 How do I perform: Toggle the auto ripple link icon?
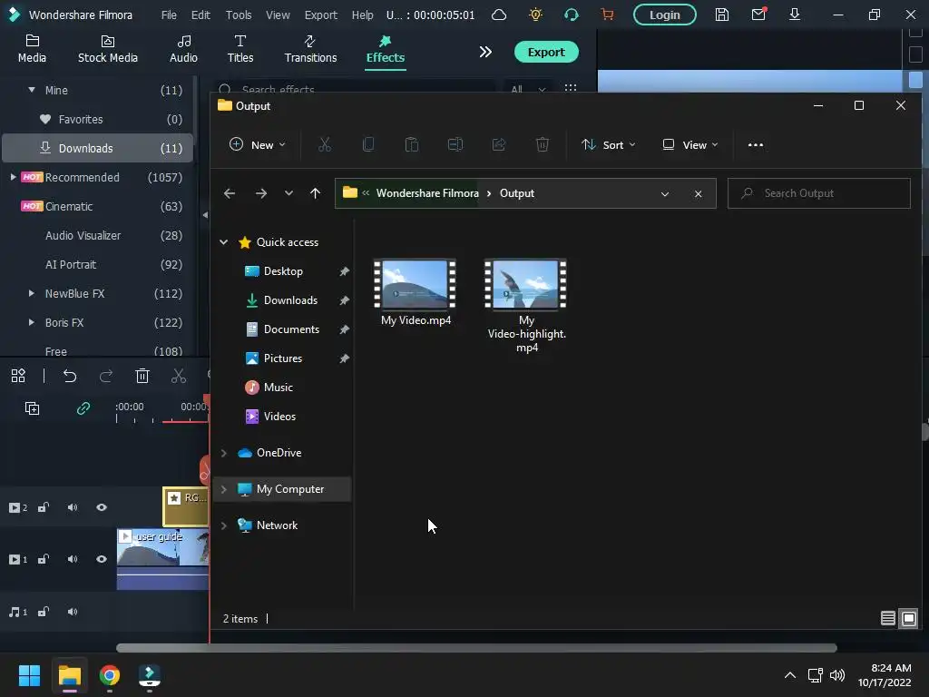tap(83, 408)
